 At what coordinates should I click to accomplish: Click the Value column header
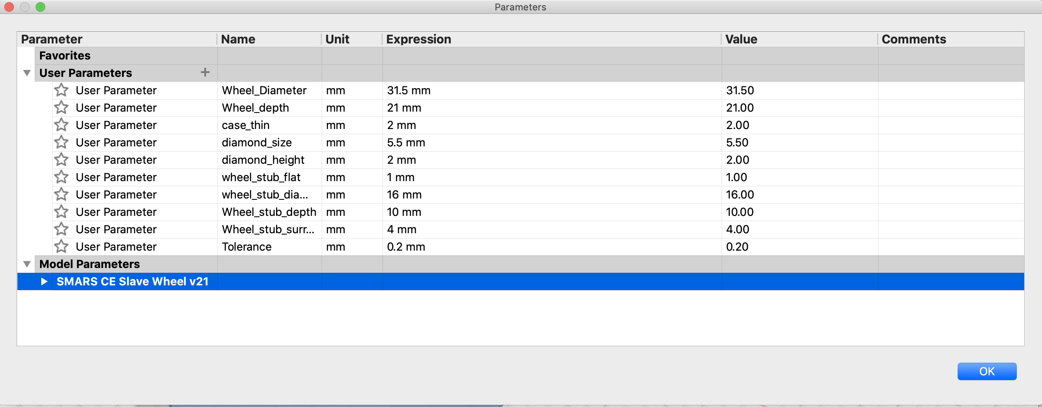(x=799, y=39)
